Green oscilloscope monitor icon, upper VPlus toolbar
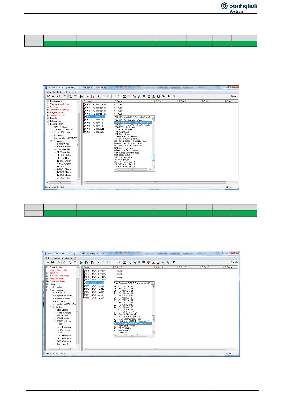 [144, 96]
